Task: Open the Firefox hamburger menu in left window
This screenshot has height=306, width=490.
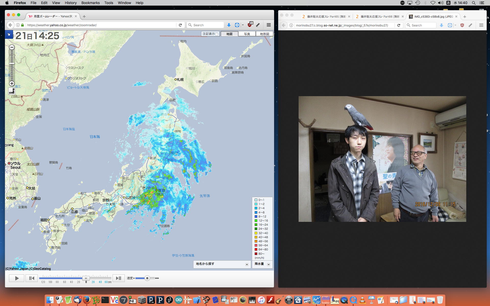Action: point(268,25)
